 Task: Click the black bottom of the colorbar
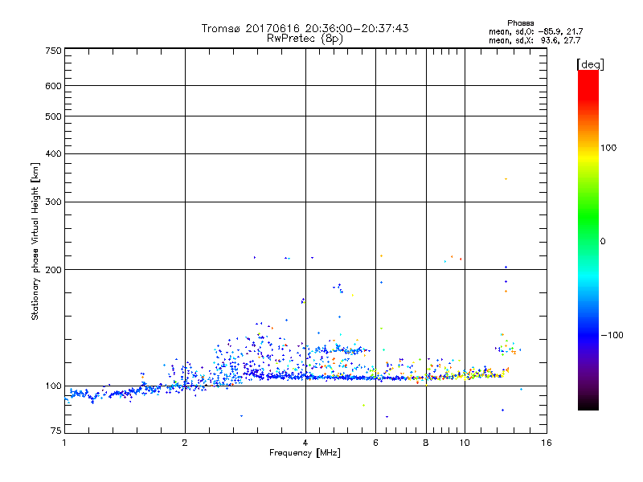588,404
